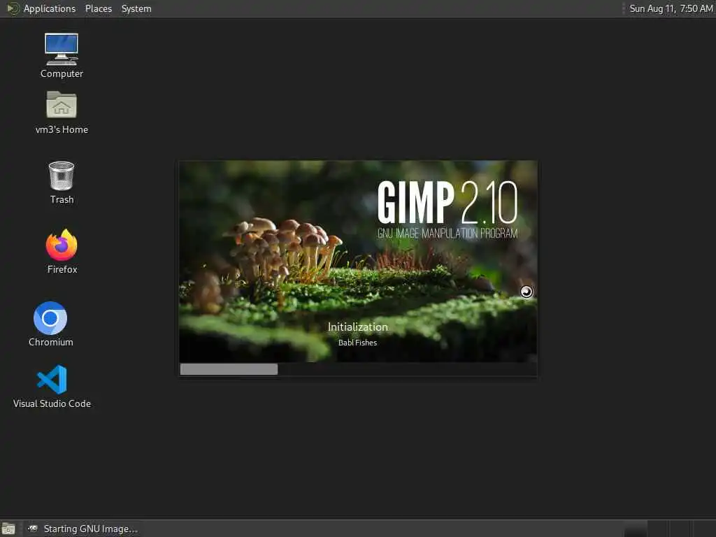Open the Applications menu
Image resolution: width=716 pixels, height=537 pixels.
(x=50, y=8)
